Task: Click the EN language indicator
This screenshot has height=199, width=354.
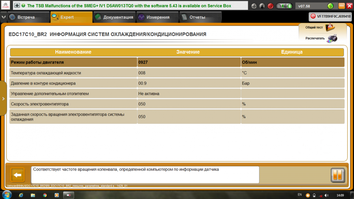Action: coord(300,195)
